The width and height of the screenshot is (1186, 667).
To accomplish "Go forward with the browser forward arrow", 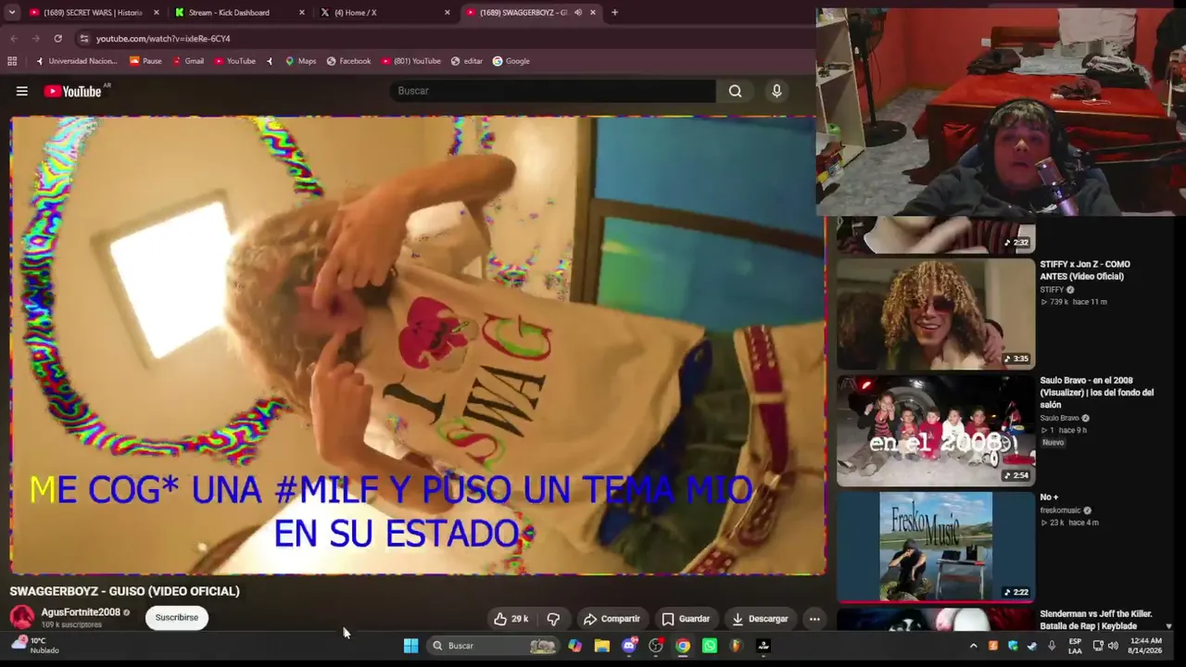I will tap(35, 39).
